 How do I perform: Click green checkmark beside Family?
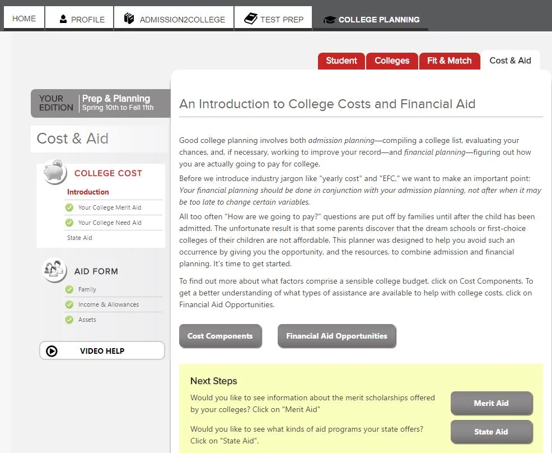point(69,289)
